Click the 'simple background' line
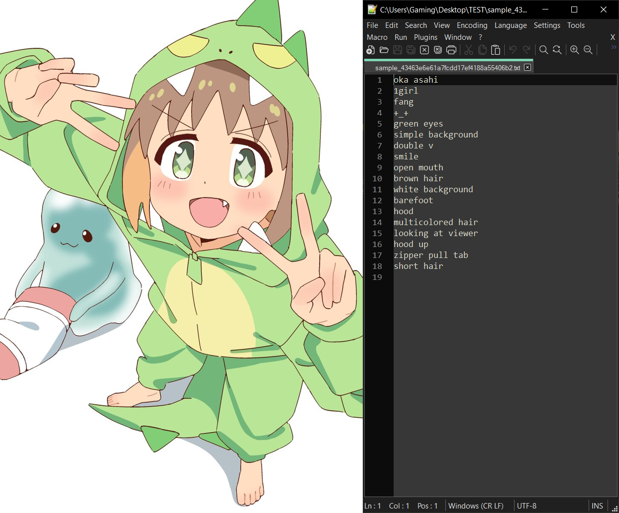619x513 pixels. point(436,134)
